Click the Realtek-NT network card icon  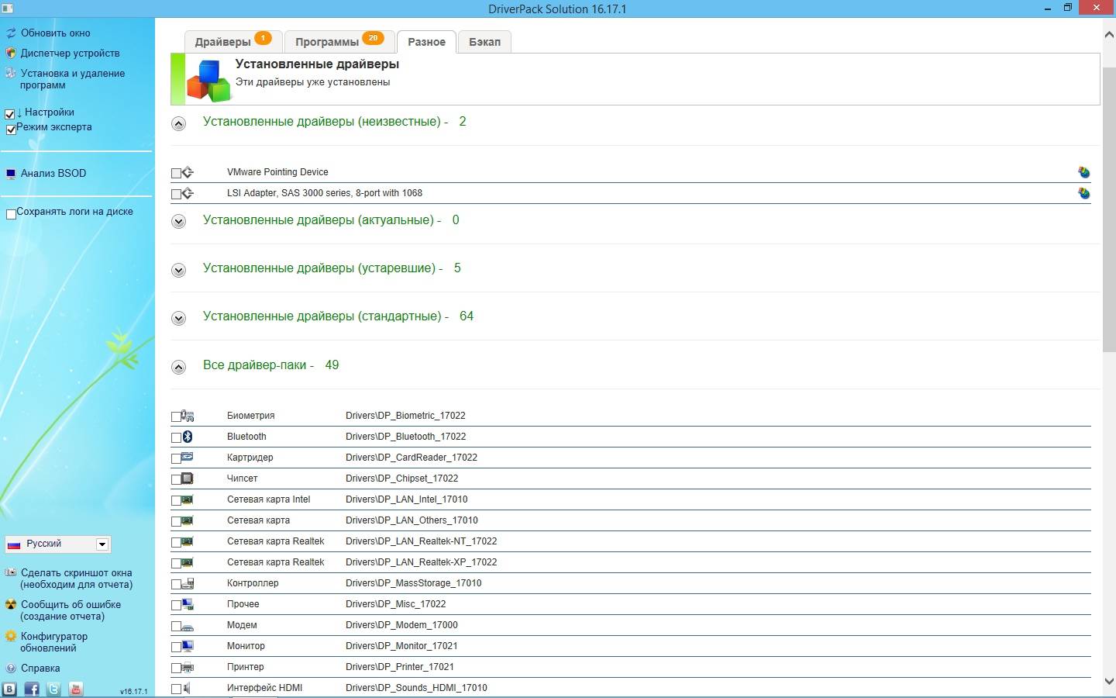pos(188,541)
